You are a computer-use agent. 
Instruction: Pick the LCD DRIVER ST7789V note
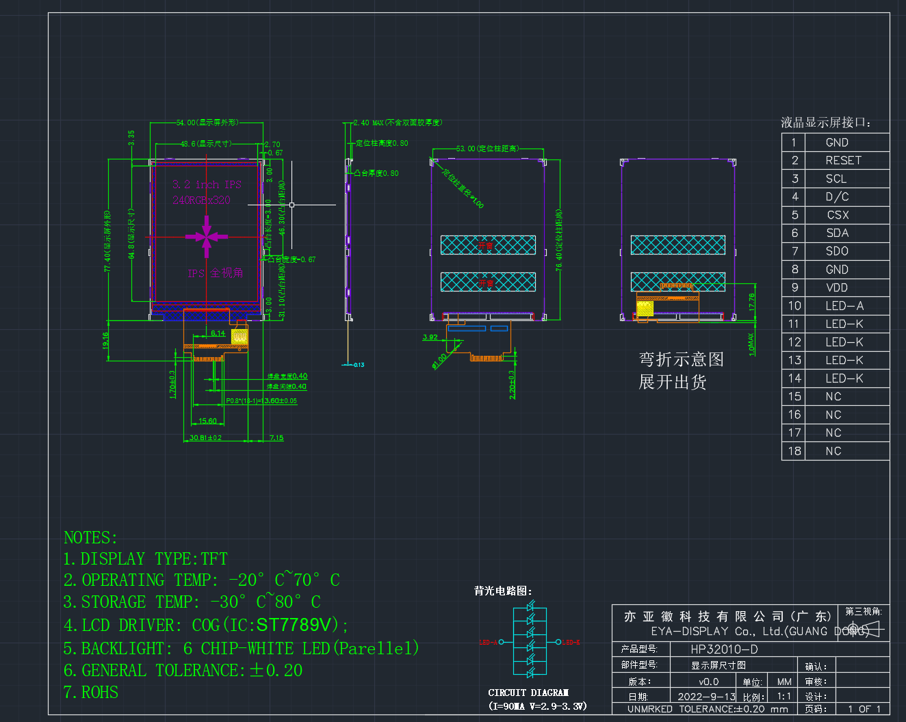(206, 625)
